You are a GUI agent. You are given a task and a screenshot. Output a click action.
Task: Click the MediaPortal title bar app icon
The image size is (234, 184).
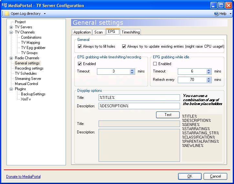5,5
